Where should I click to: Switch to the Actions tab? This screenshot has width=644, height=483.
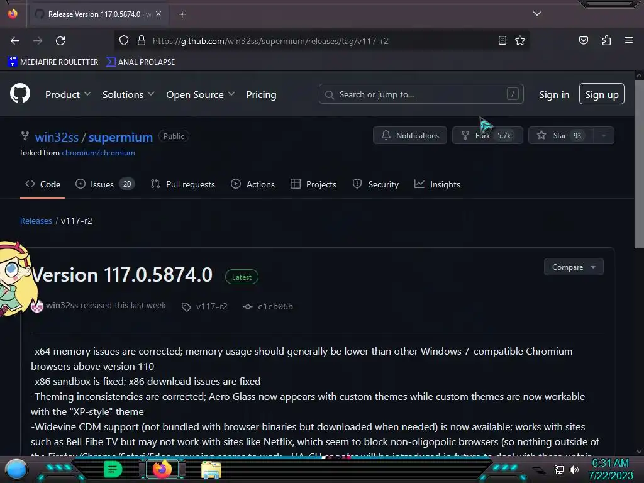pyautogui.click(x=253, y=184)
